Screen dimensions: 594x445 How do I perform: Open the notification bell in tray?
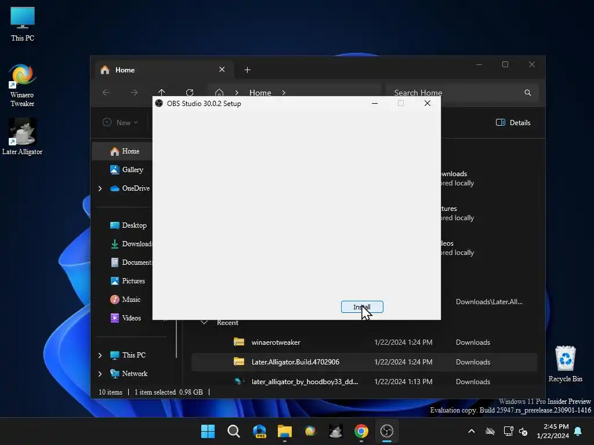pyautogui.click(x=578, y=431)
